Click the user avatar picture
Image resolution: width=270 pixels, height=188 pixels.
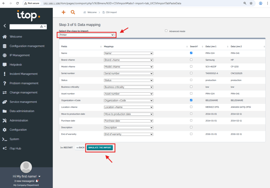coord(26,167)
